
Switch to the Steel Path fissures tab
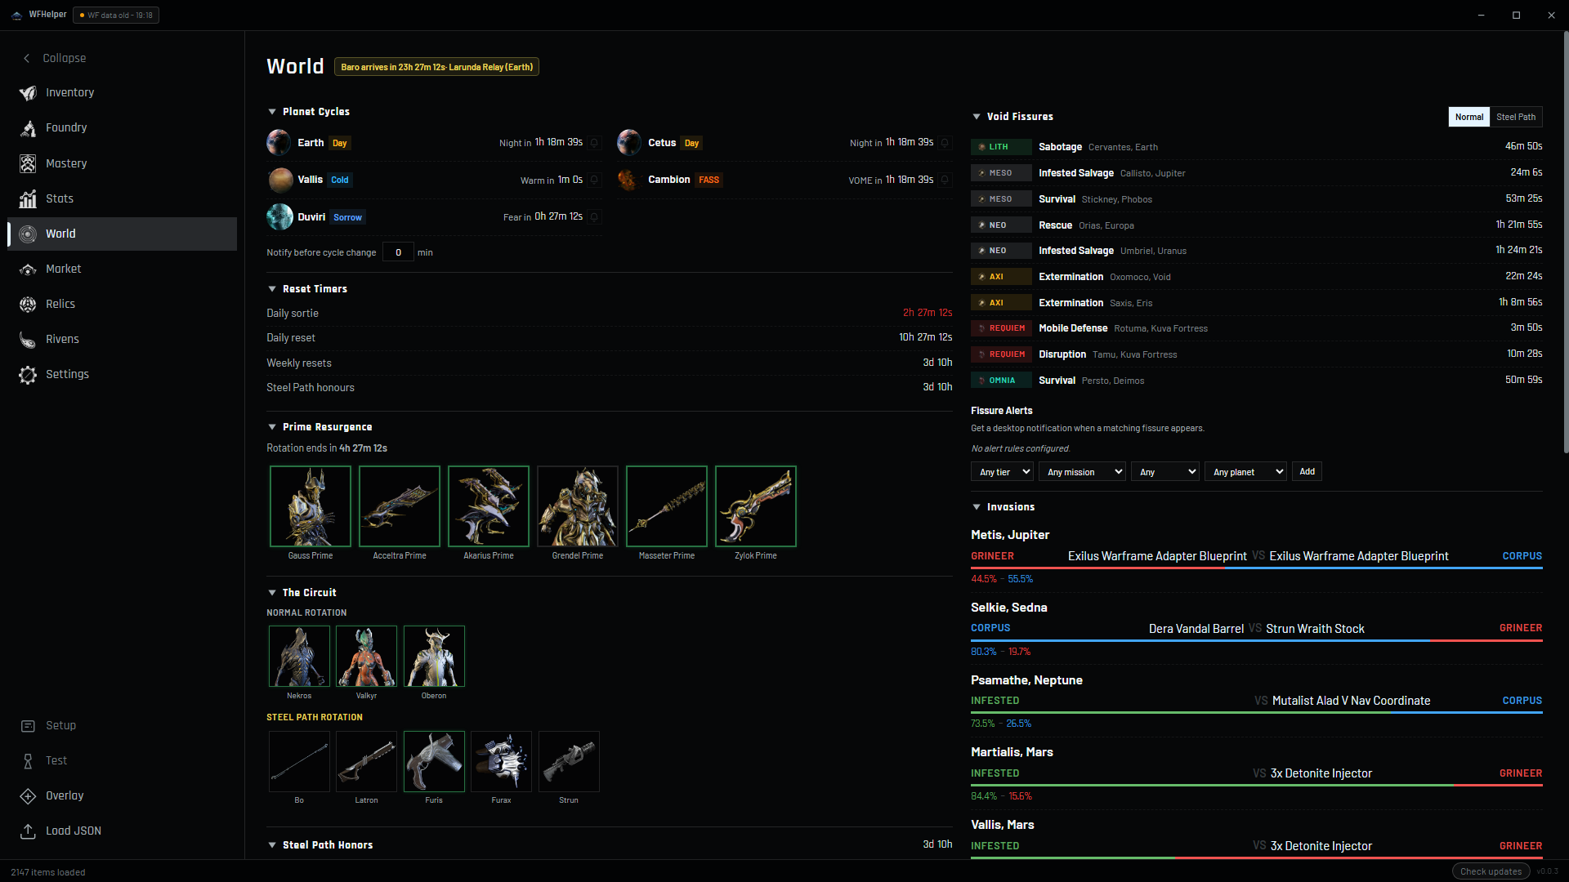1516,117
